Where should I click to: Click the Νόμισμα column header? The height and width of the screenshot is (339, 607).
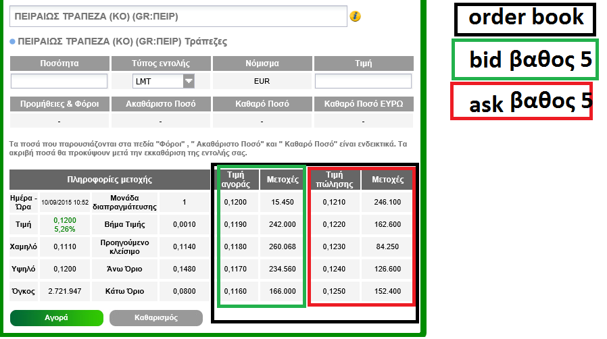point(262,63)
